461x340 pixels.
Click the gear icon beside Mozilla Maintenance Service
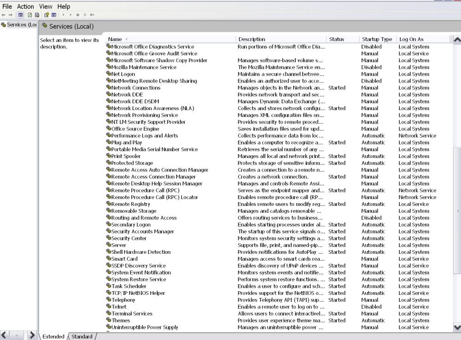108,67
